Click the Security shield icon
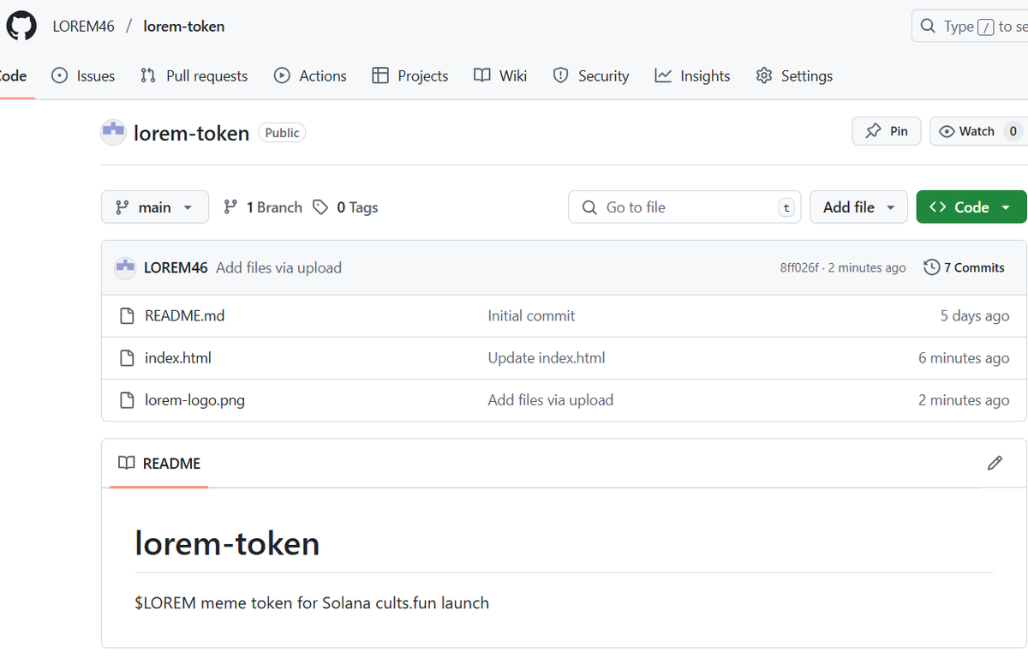Screen dimensions: 1028x659 tap(560, 75)
